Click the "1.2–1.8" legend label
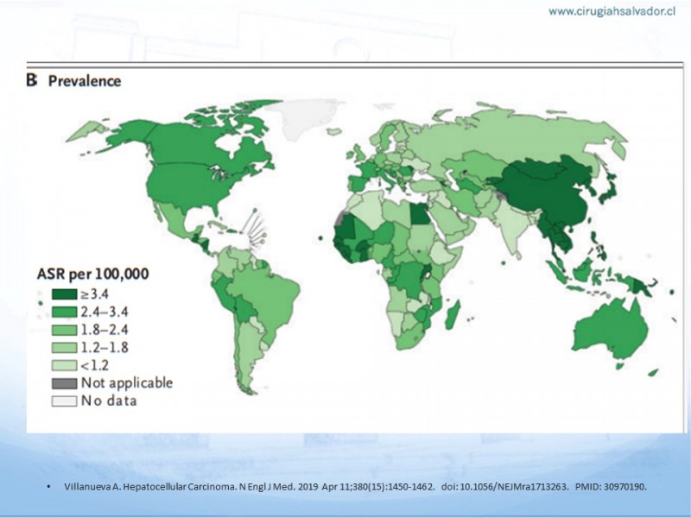The height and width of the screenshot is (518, 691). click(x=105, y=348)
